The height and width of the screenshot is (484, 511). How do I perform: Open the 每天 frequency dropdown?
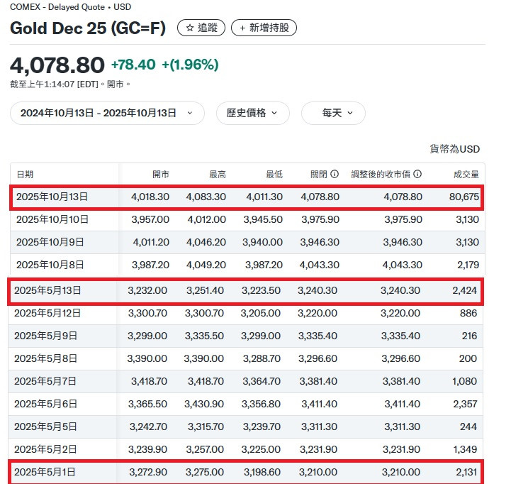pyautogui.click(x=333, y=113)
